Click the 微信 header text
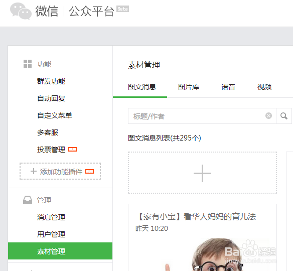This screenshot has width=293, height=271. point(47,11)
